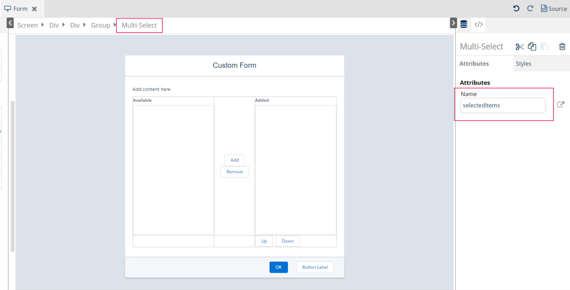Delete Multi-Select using trash icon
Viewport: 570px width, 290px height.
(x=562, y=47)
